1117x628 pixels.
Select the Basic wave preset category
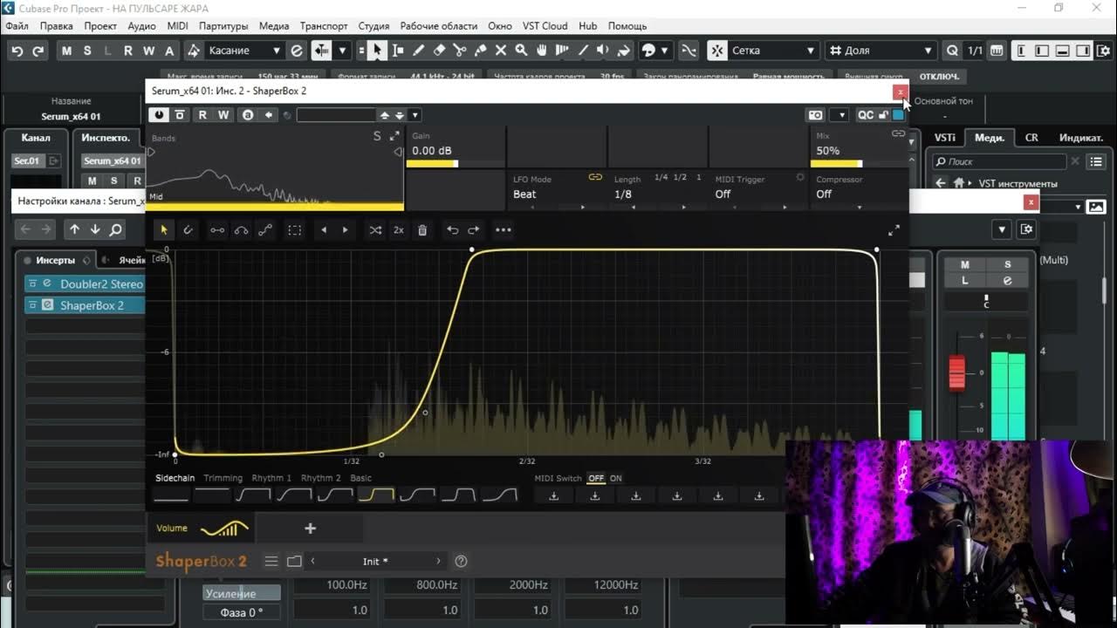tap(360, 478)
